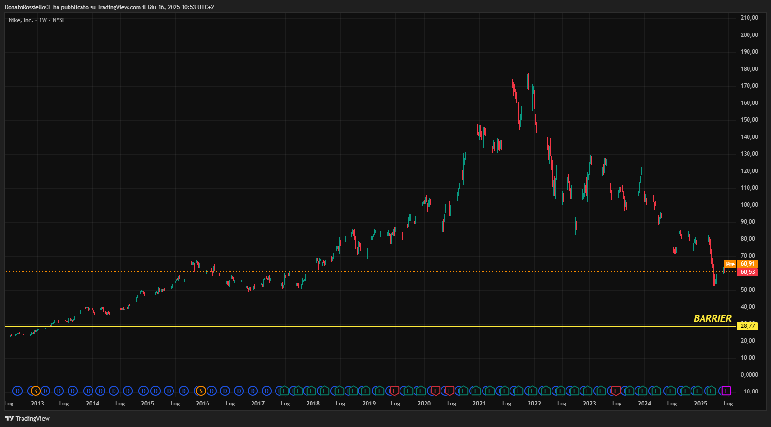Click the 2020 time axis label

coord(424,404)
